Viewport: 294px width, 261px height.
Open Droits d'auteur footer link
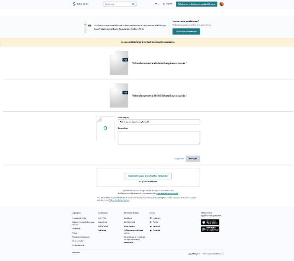tap(129, 226)
